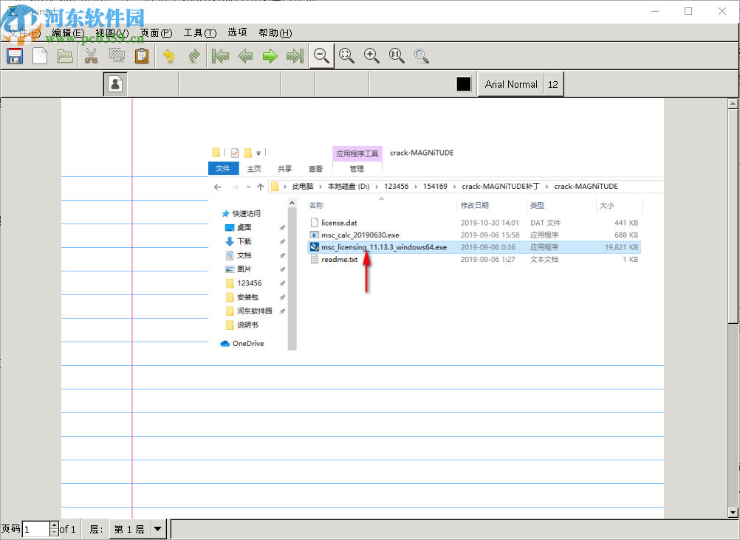Paste from the clipboard icon

[x=142, y=56]
